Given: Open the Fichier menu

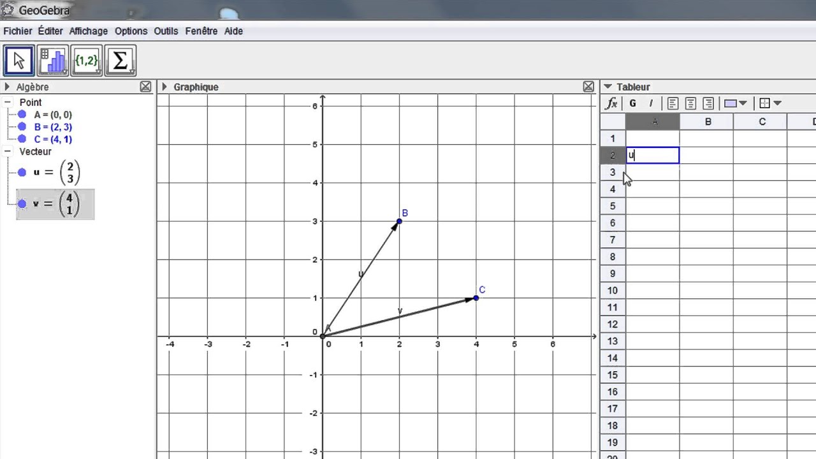Looking at the screenshot, I should pos(18,31).
